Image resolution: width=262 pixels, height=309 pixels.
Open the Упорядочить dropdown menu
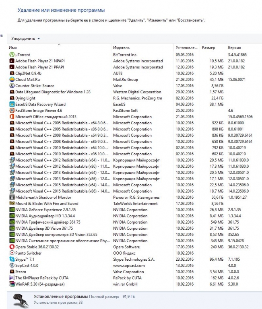tap(26, 39)
